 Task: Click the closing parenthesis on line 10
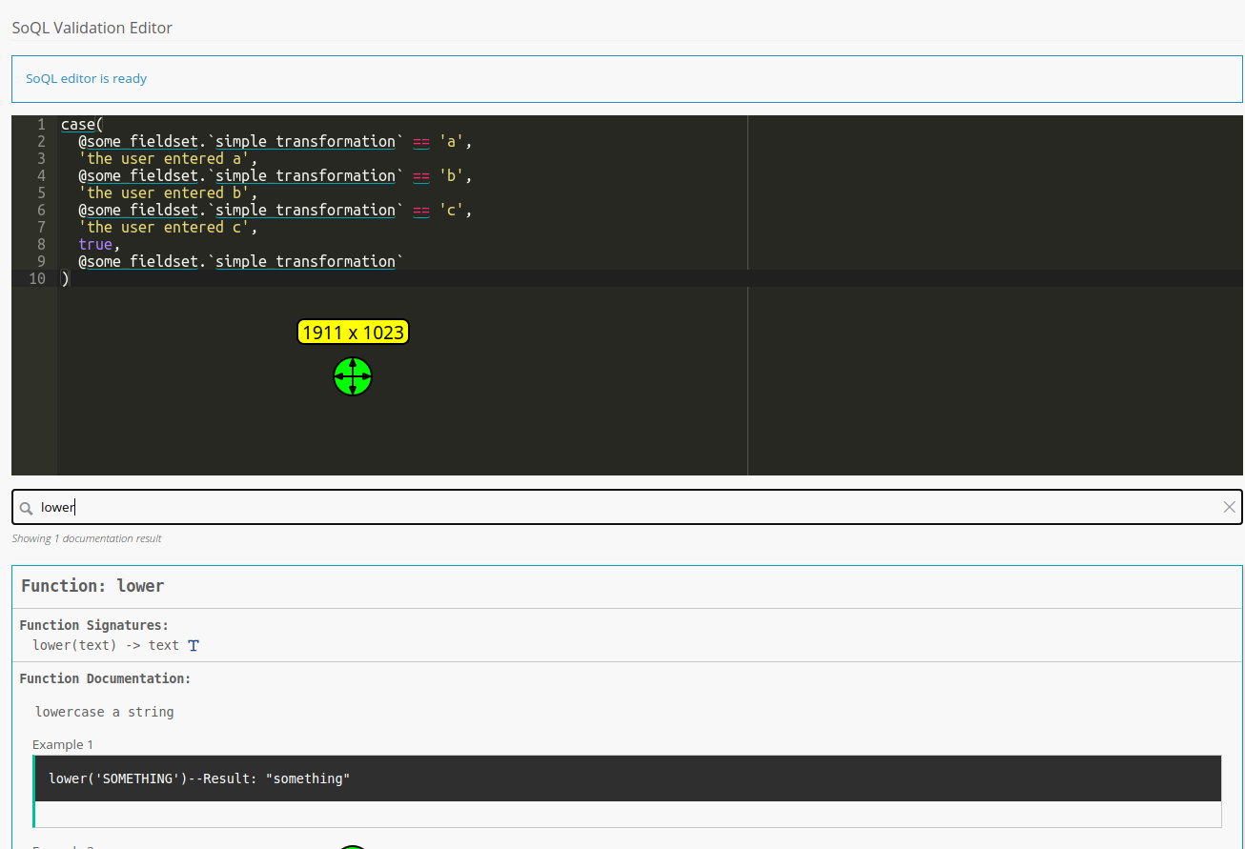tap(65, 278)
